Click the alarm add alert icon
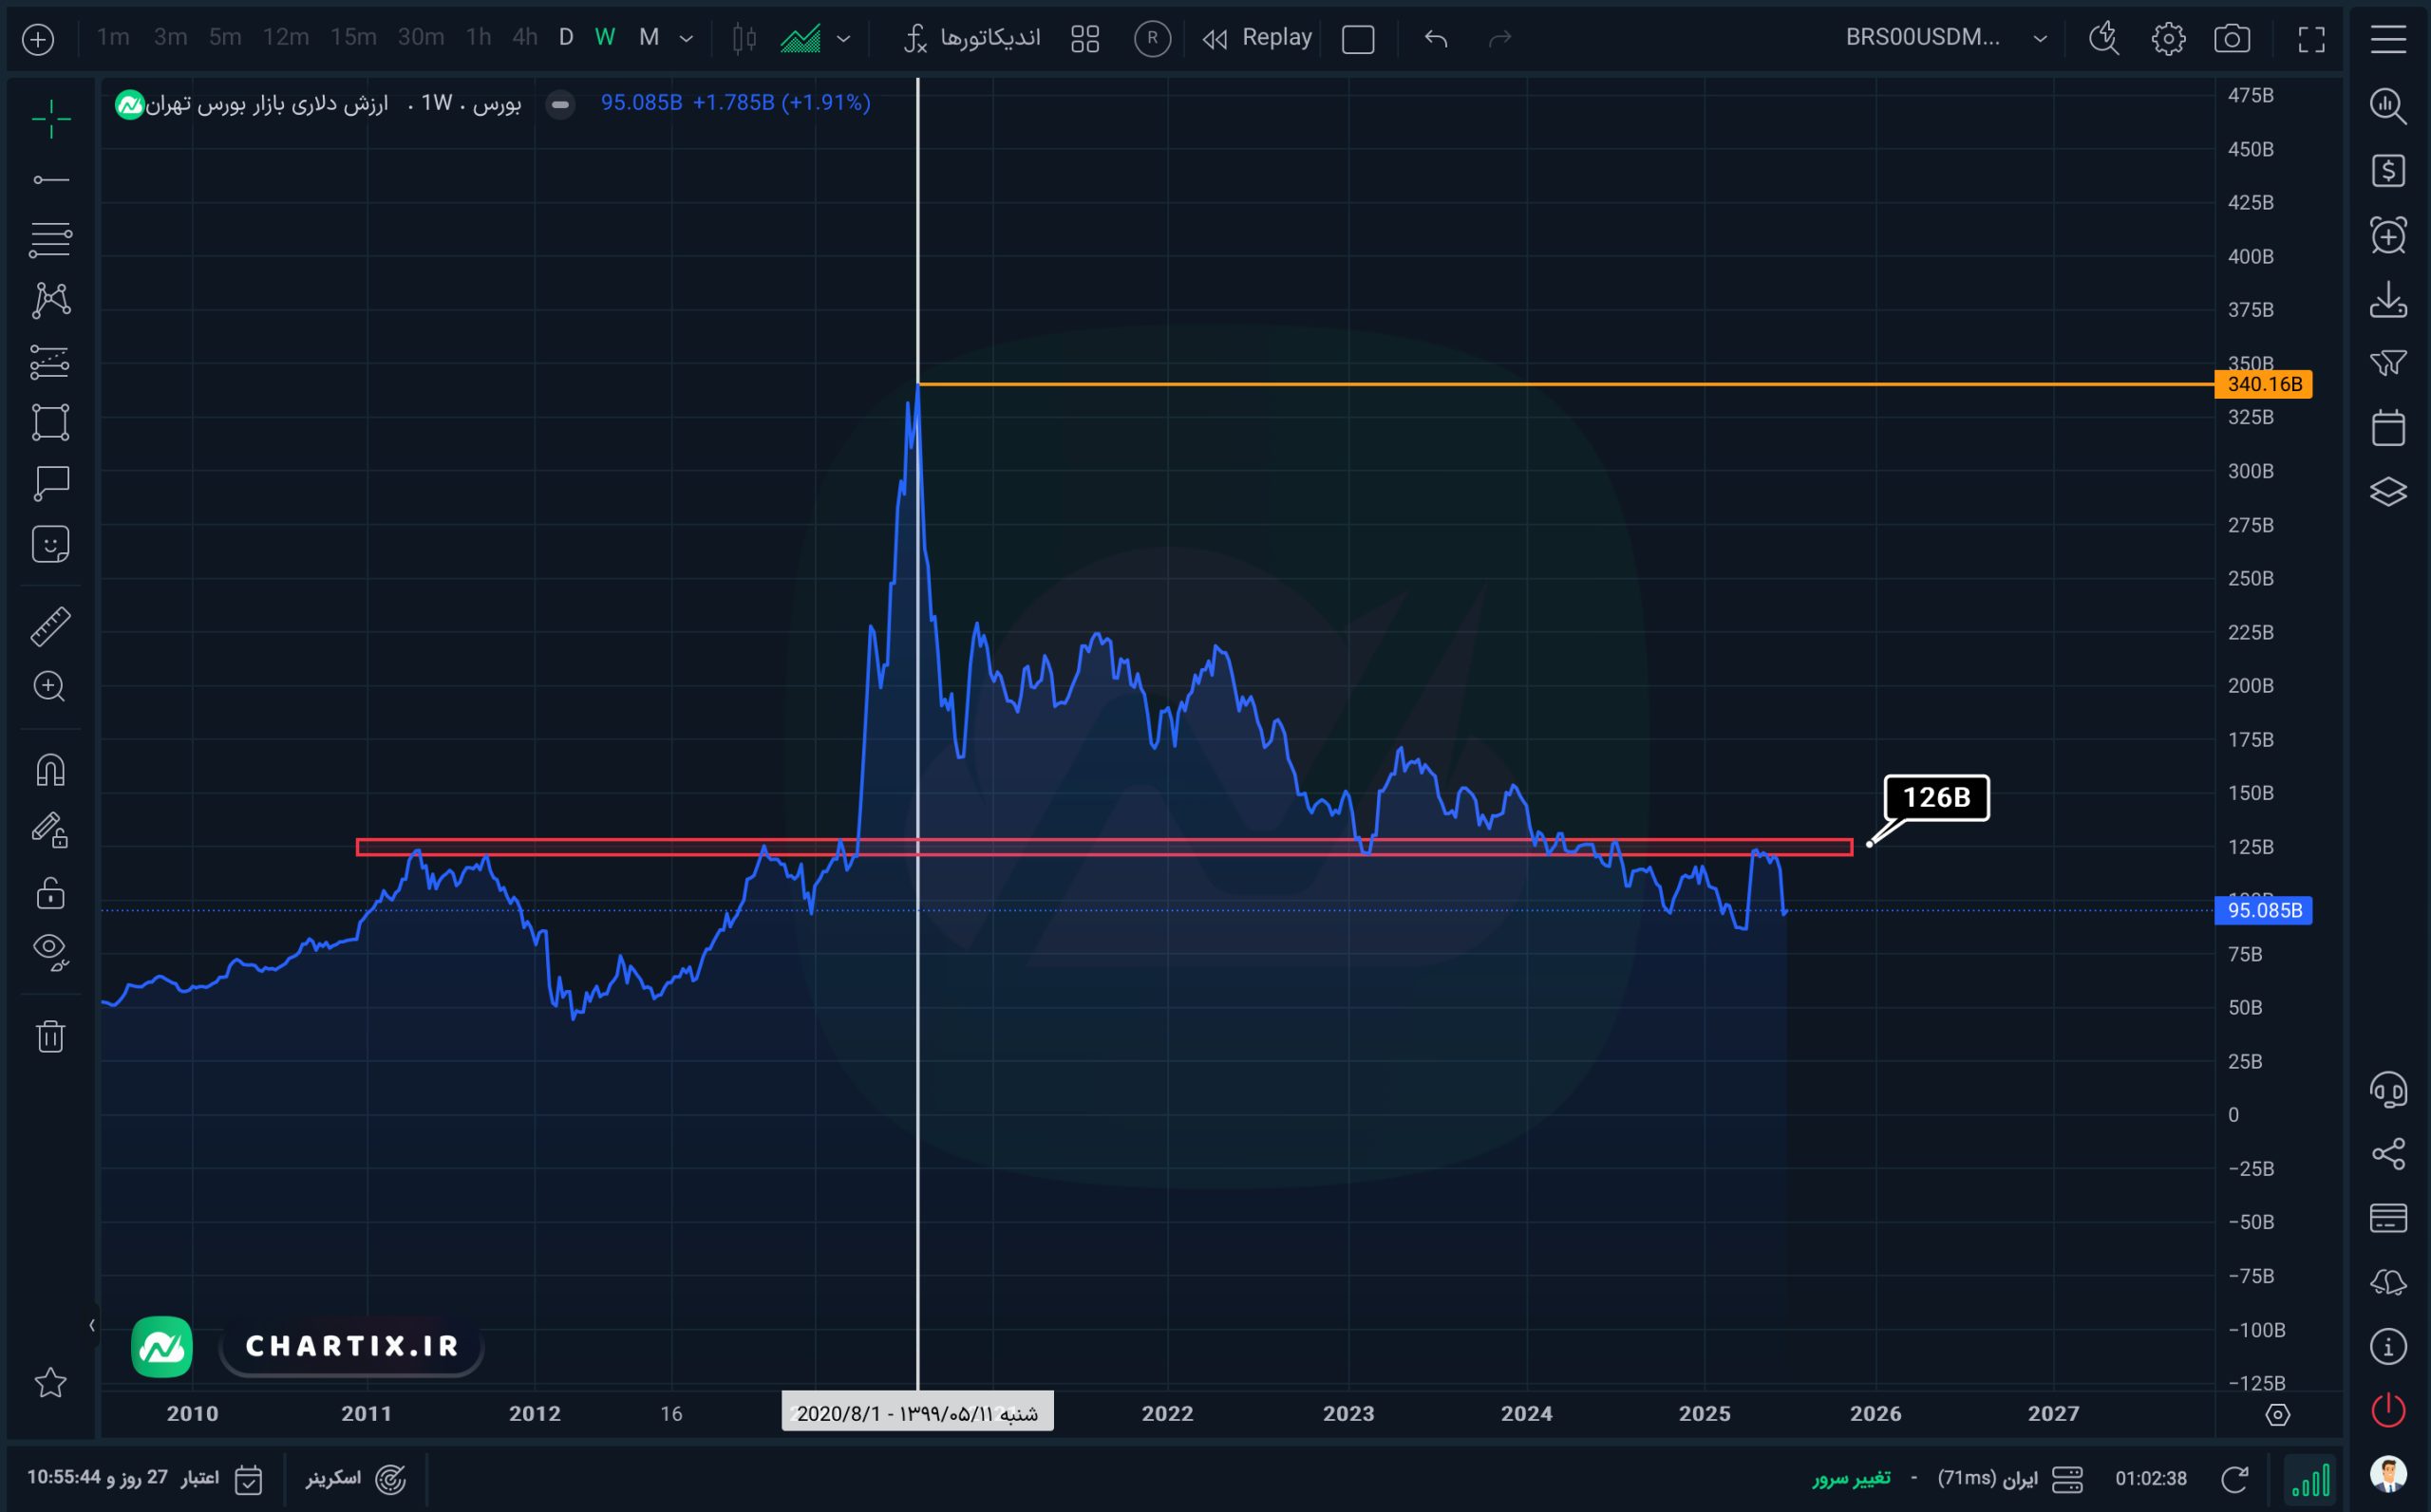 [x=2388, y=236]
